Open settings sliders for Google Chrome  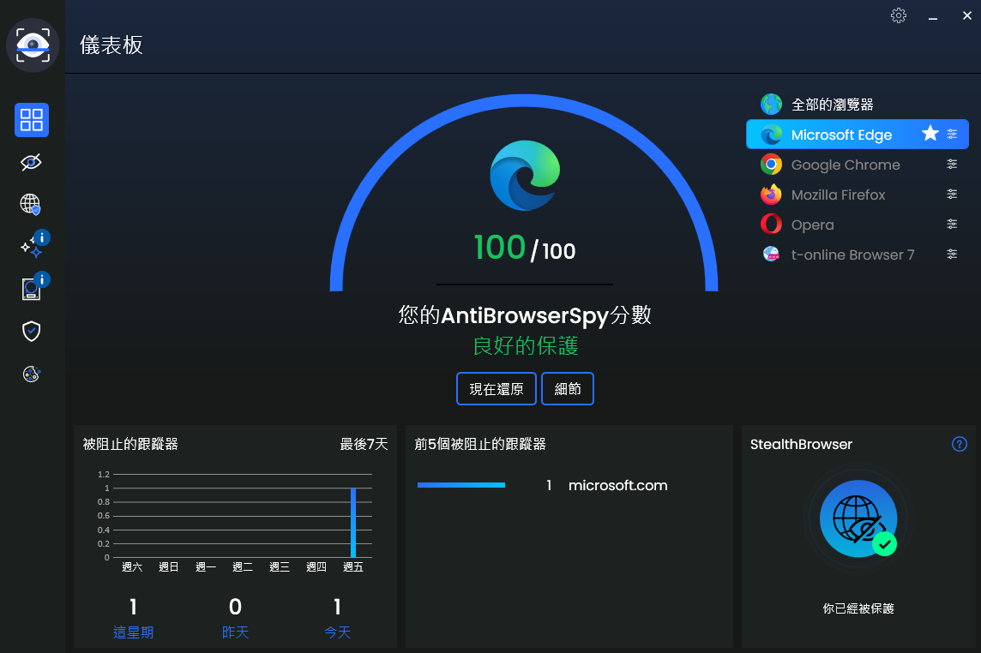pos(952,164)
